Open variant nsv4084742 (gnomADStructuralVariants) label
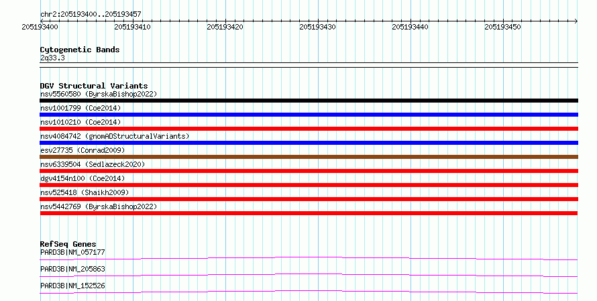597x301 pixels. click(x=115, y=136)
